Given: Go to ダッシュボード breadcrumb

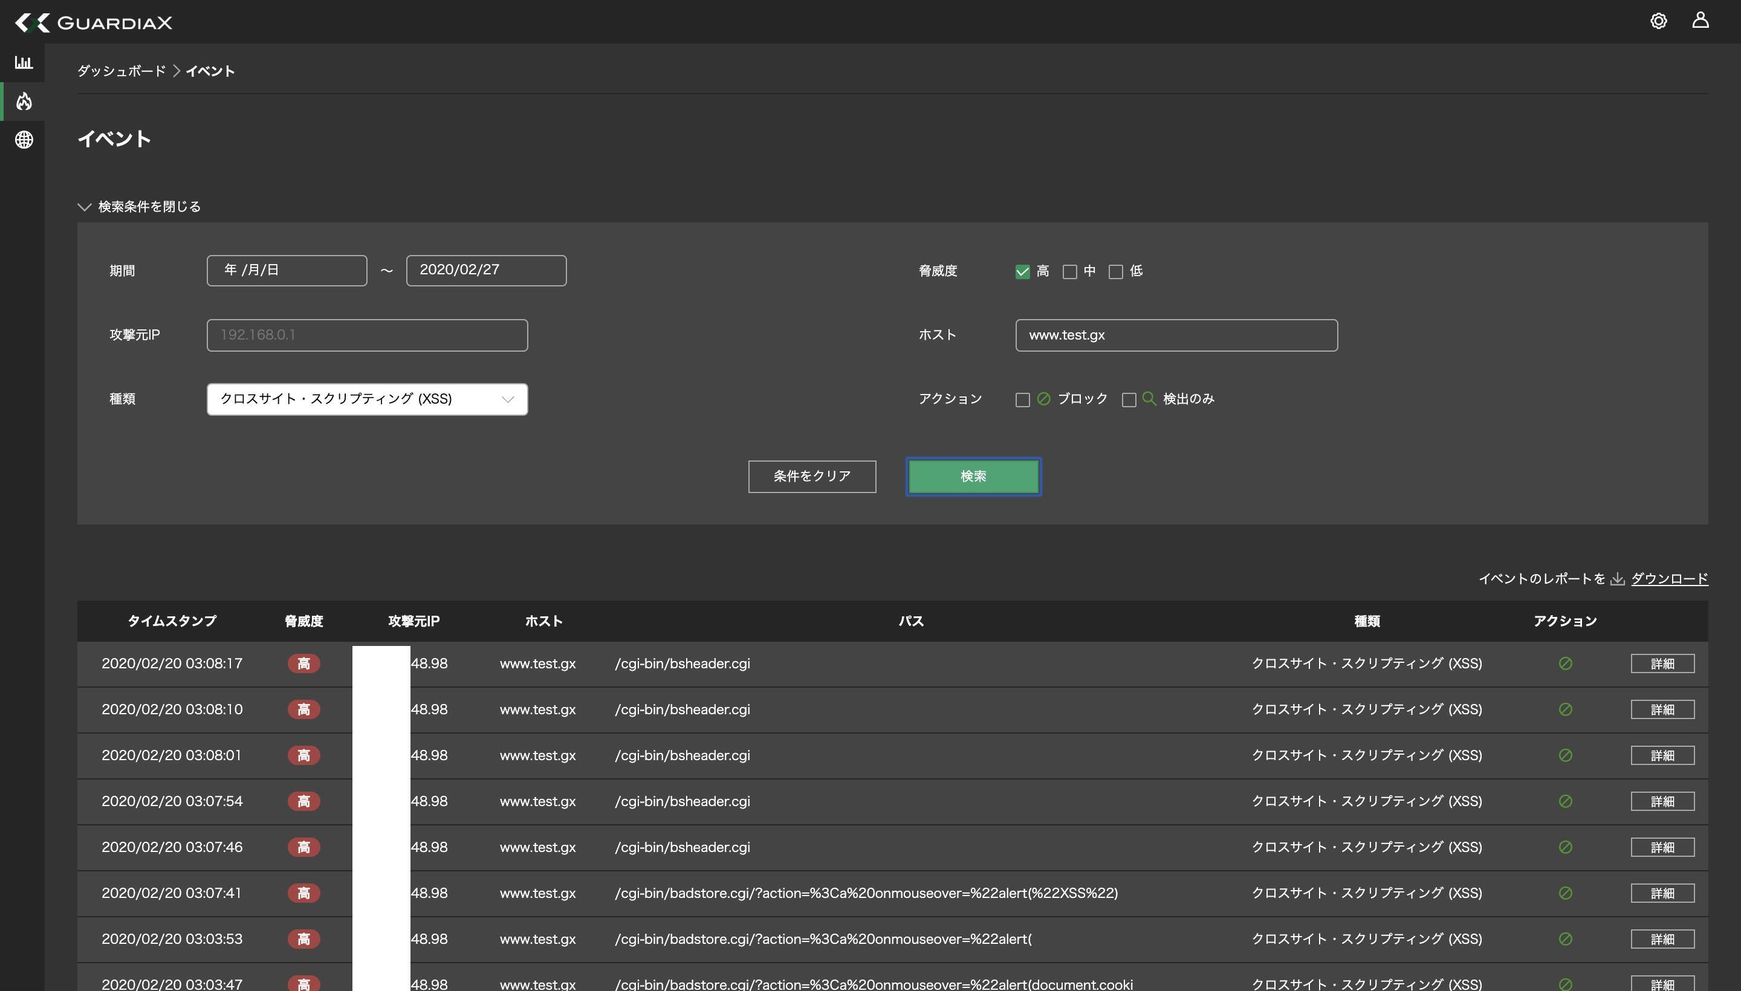Looking at the screenshot, I should point(121,71).
